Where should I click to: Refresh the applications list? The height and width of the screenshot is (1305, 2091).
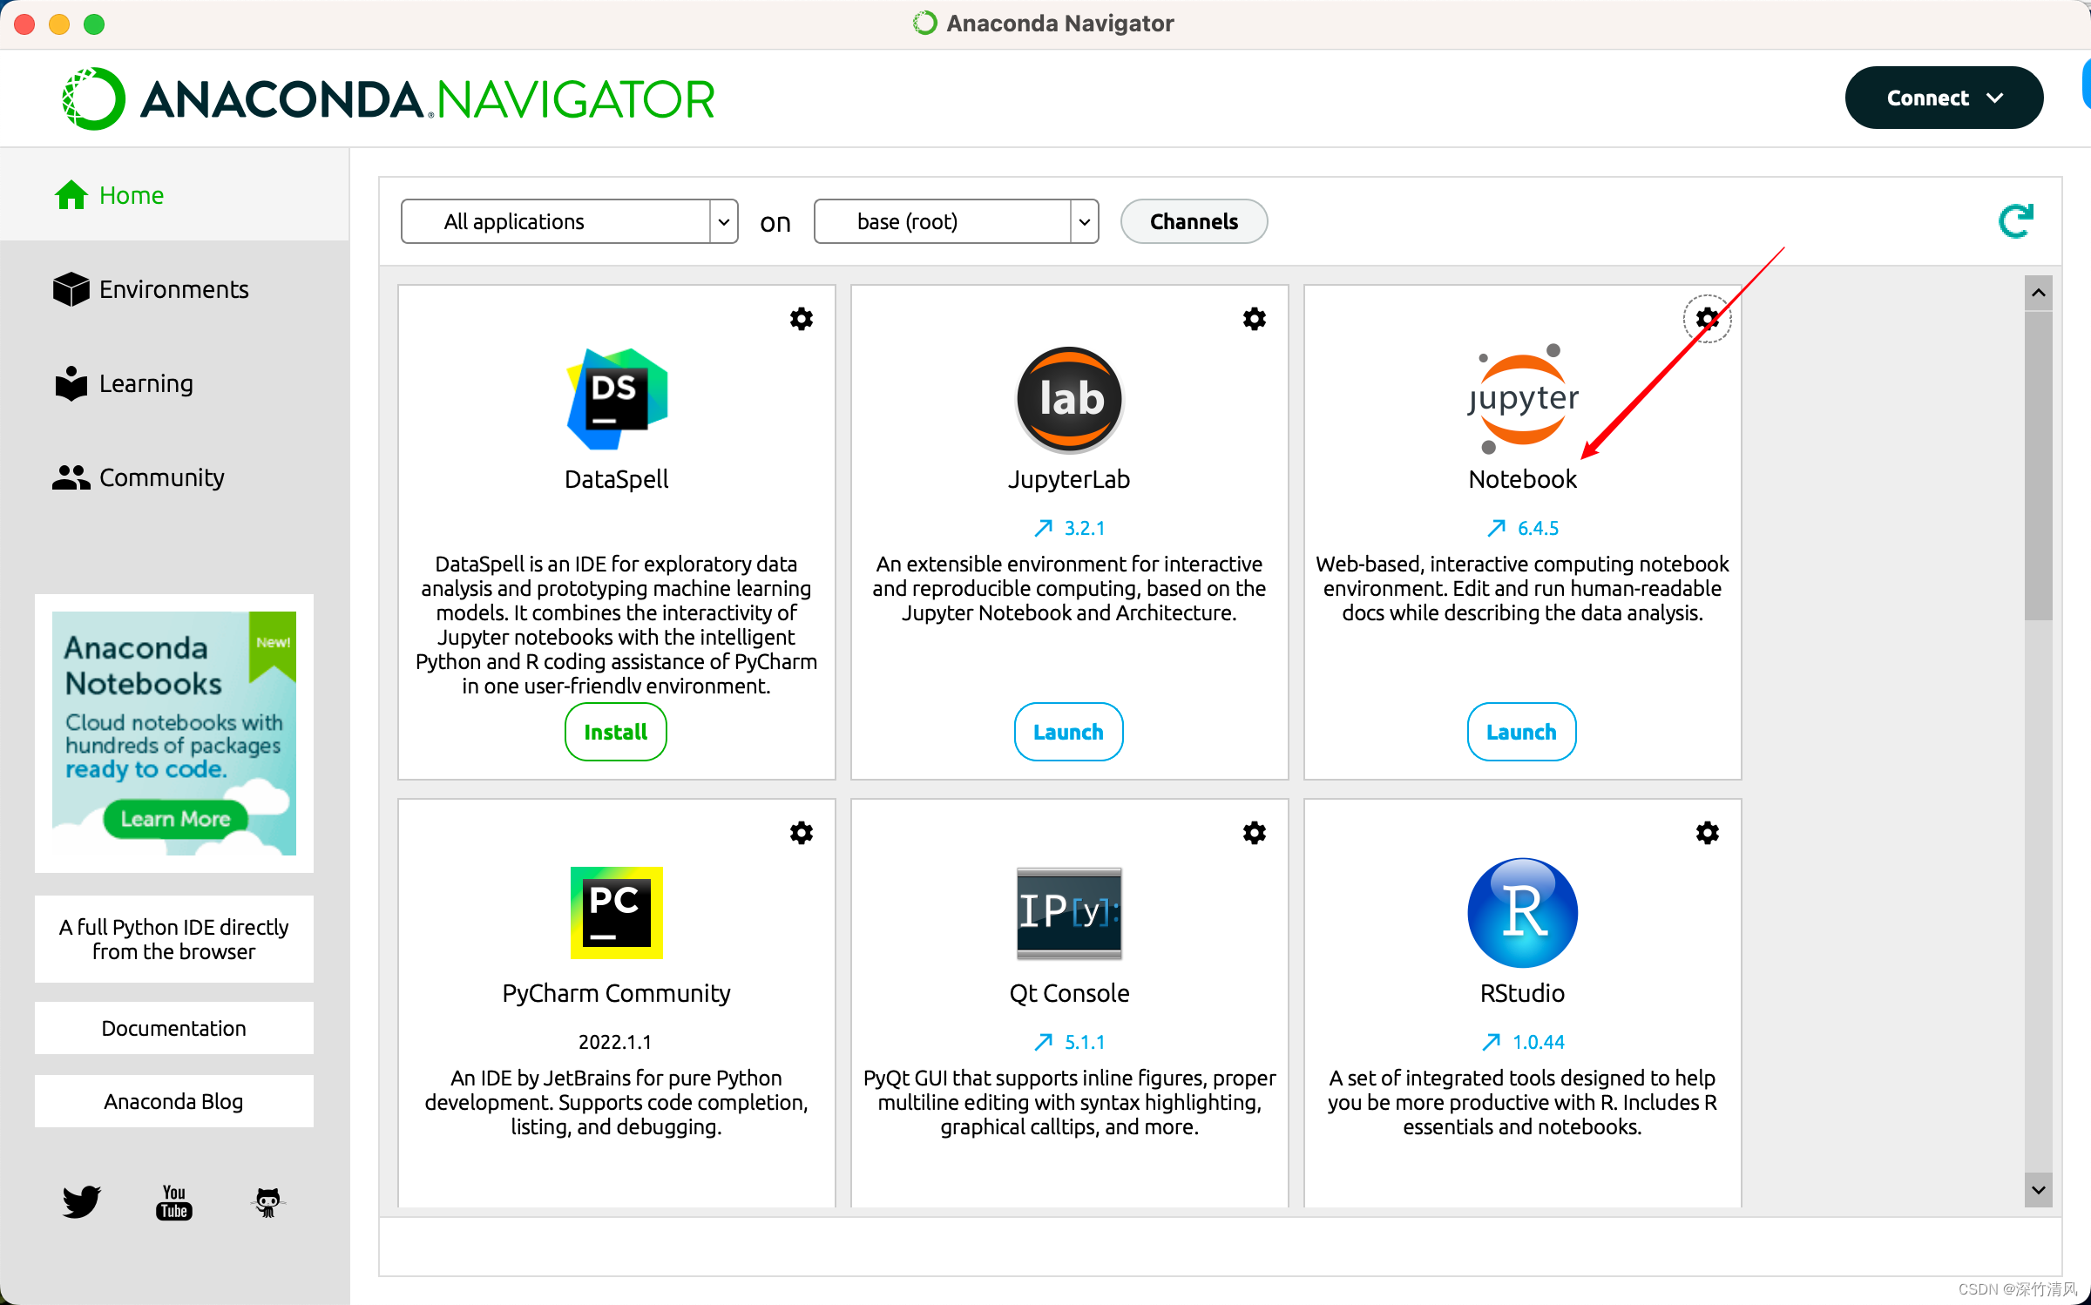2015,221
